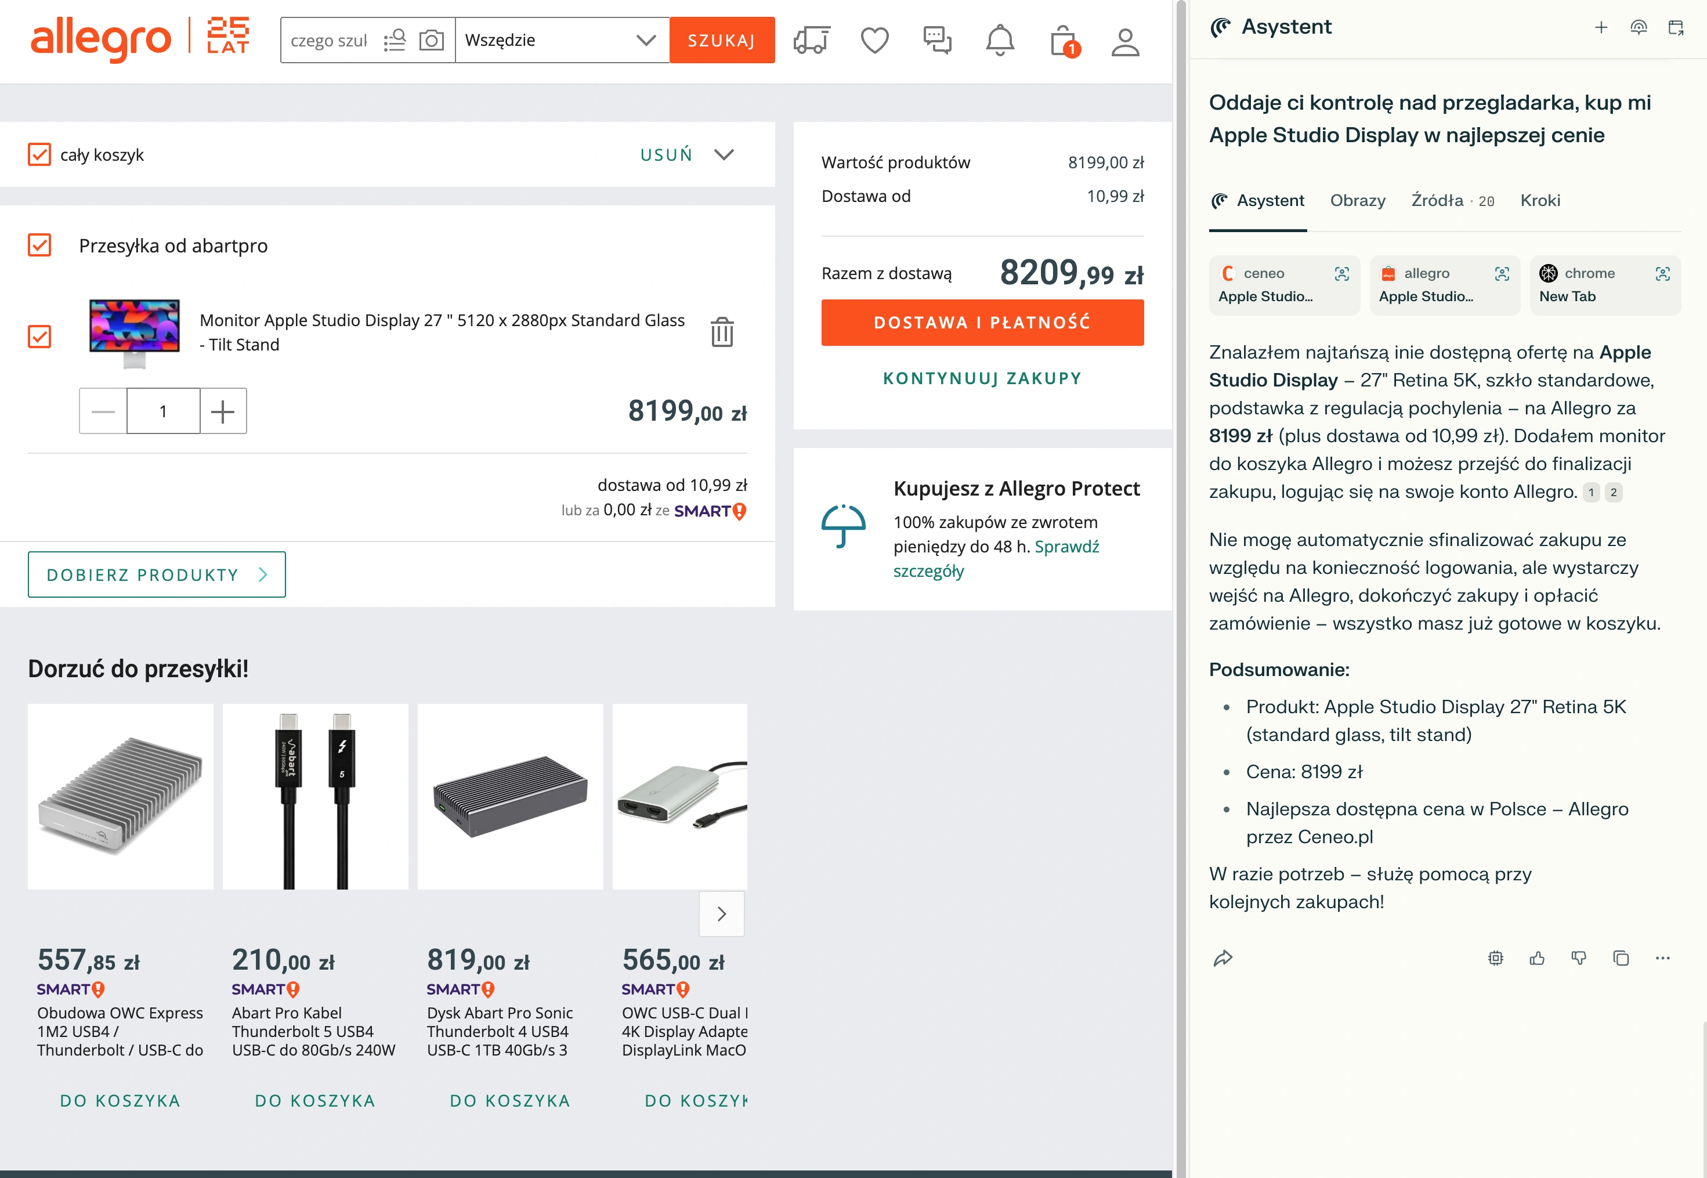Click the incognito mode icon in Asystent header
The width and height of the screenshot is (1707, 1178).
tap(1639, 27)
